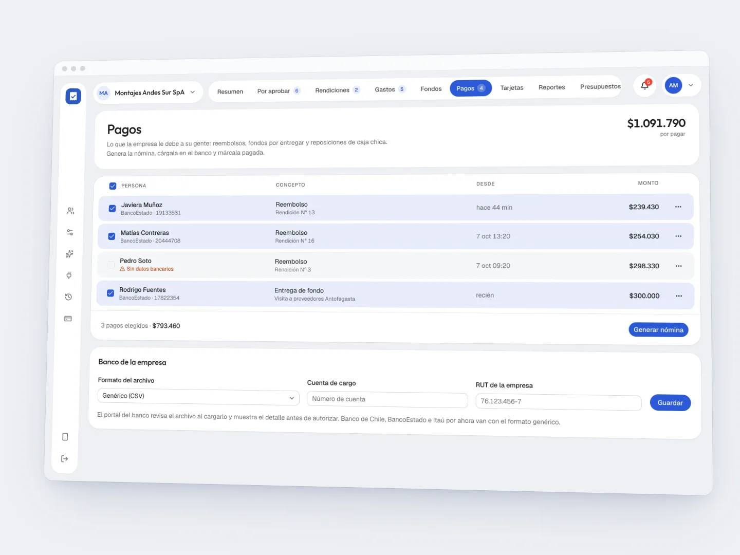Click the Generar nómina button
The width and height of the screenshot is (740, 555).
(x=658, y=330)
